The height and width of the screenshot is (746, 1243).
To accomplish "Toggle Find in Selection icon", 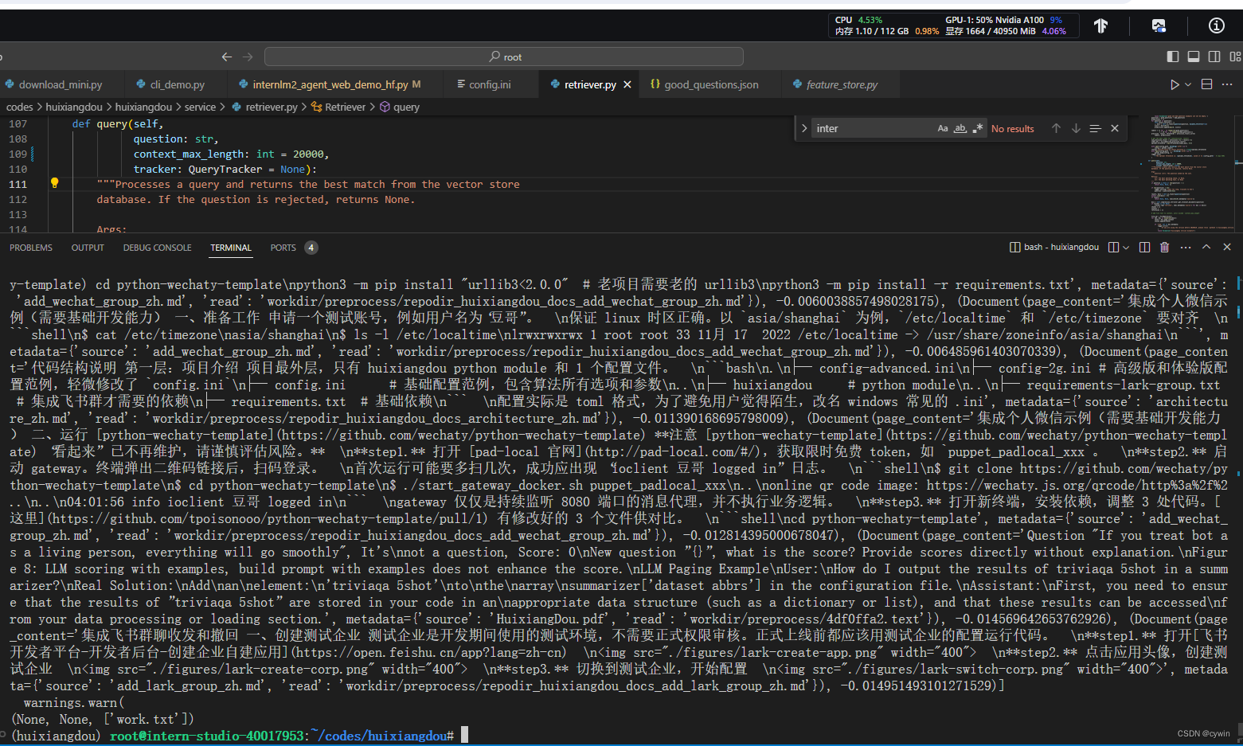I will (x=1095, y=128).
